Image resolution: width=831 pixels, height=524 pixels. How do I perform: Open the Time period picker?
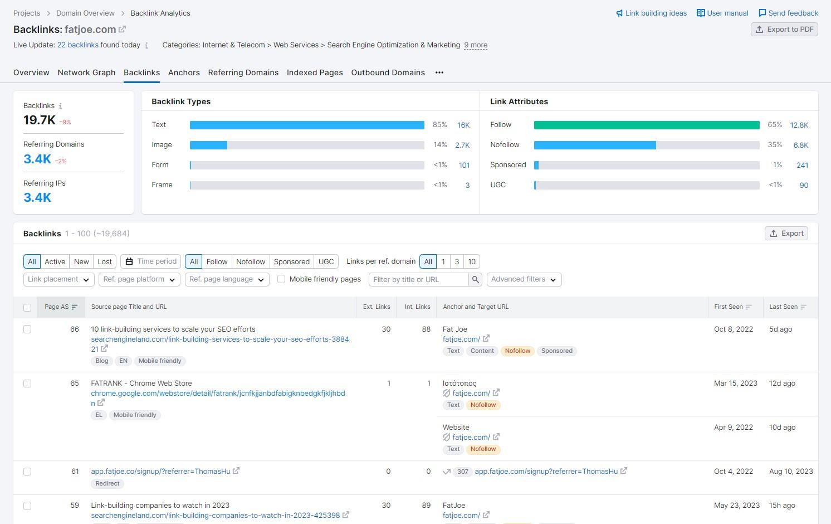pyautogui.click(x=151, y=261)
